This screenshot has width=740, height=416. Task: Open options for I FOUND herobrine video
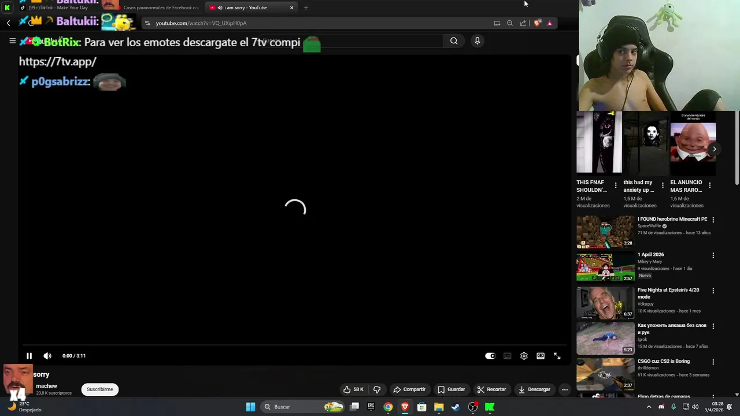click(713, 220)
